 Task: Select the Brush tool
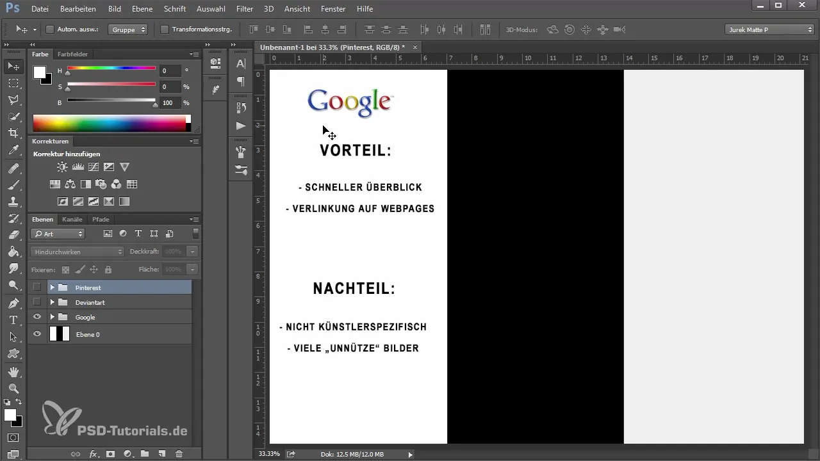[x=13, y=185]
